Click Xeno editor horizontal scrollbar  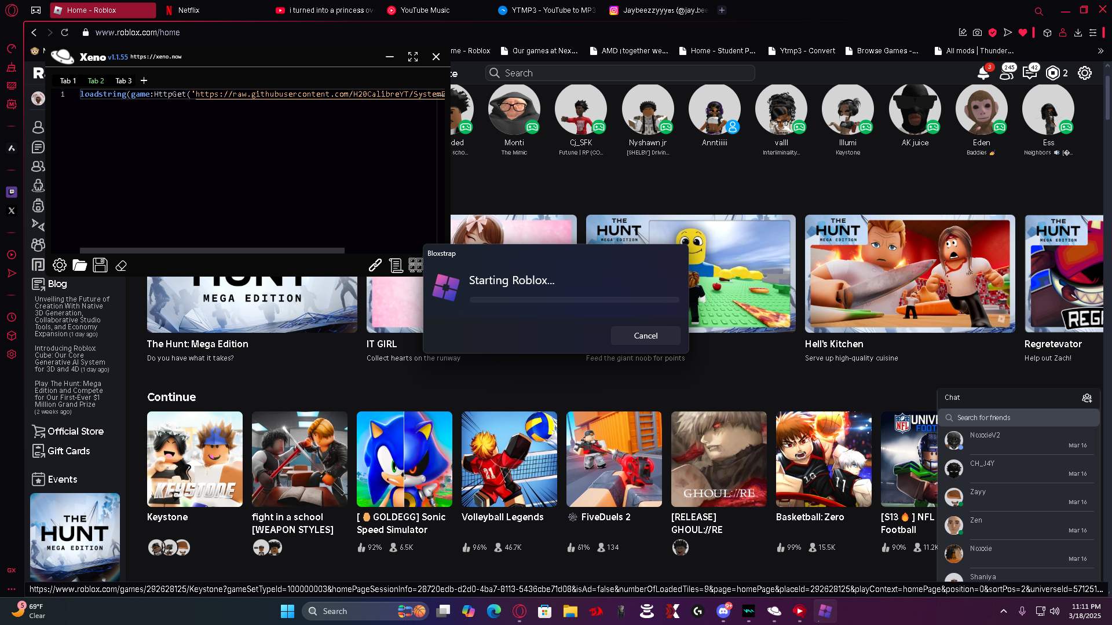point(212,251)
